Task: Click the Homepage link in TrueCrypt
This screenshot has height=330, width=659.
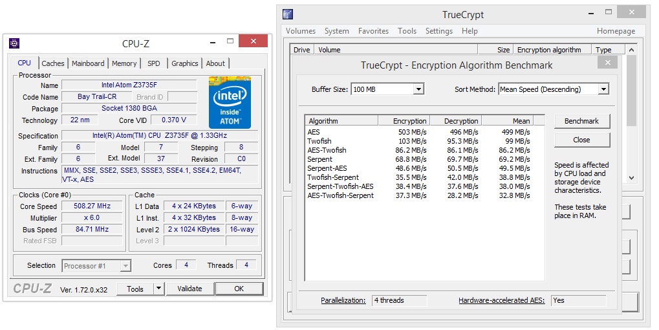Action: (616, 30)
